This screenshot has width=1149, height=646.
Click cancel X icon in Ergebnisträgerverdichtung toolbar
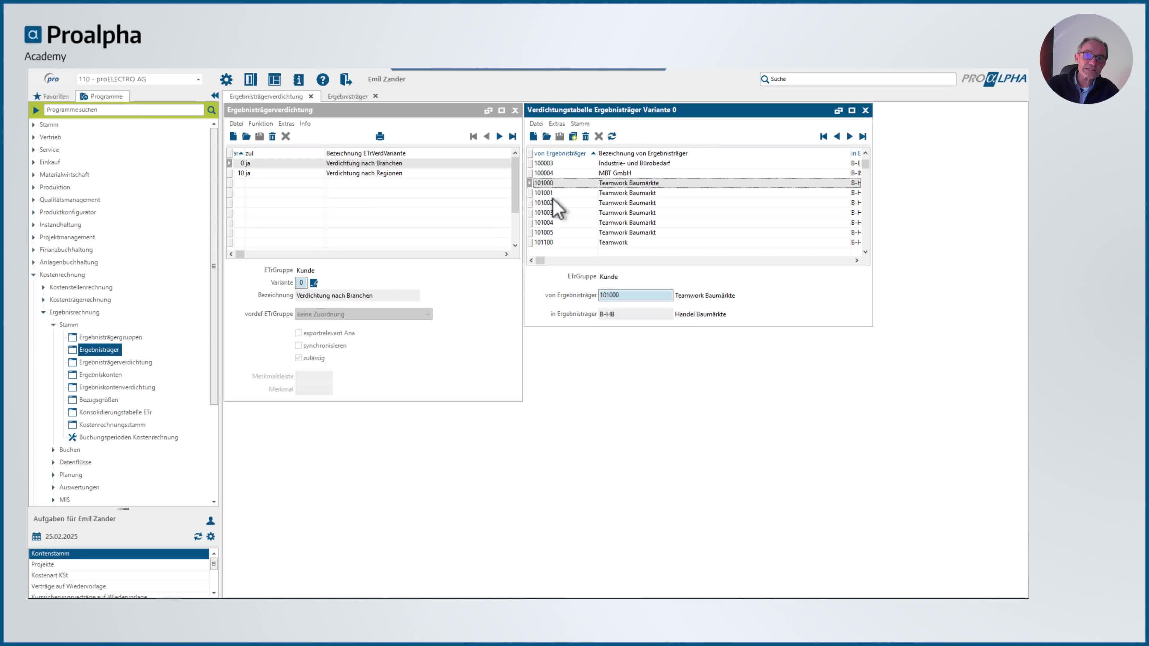[x=286, y=136]
